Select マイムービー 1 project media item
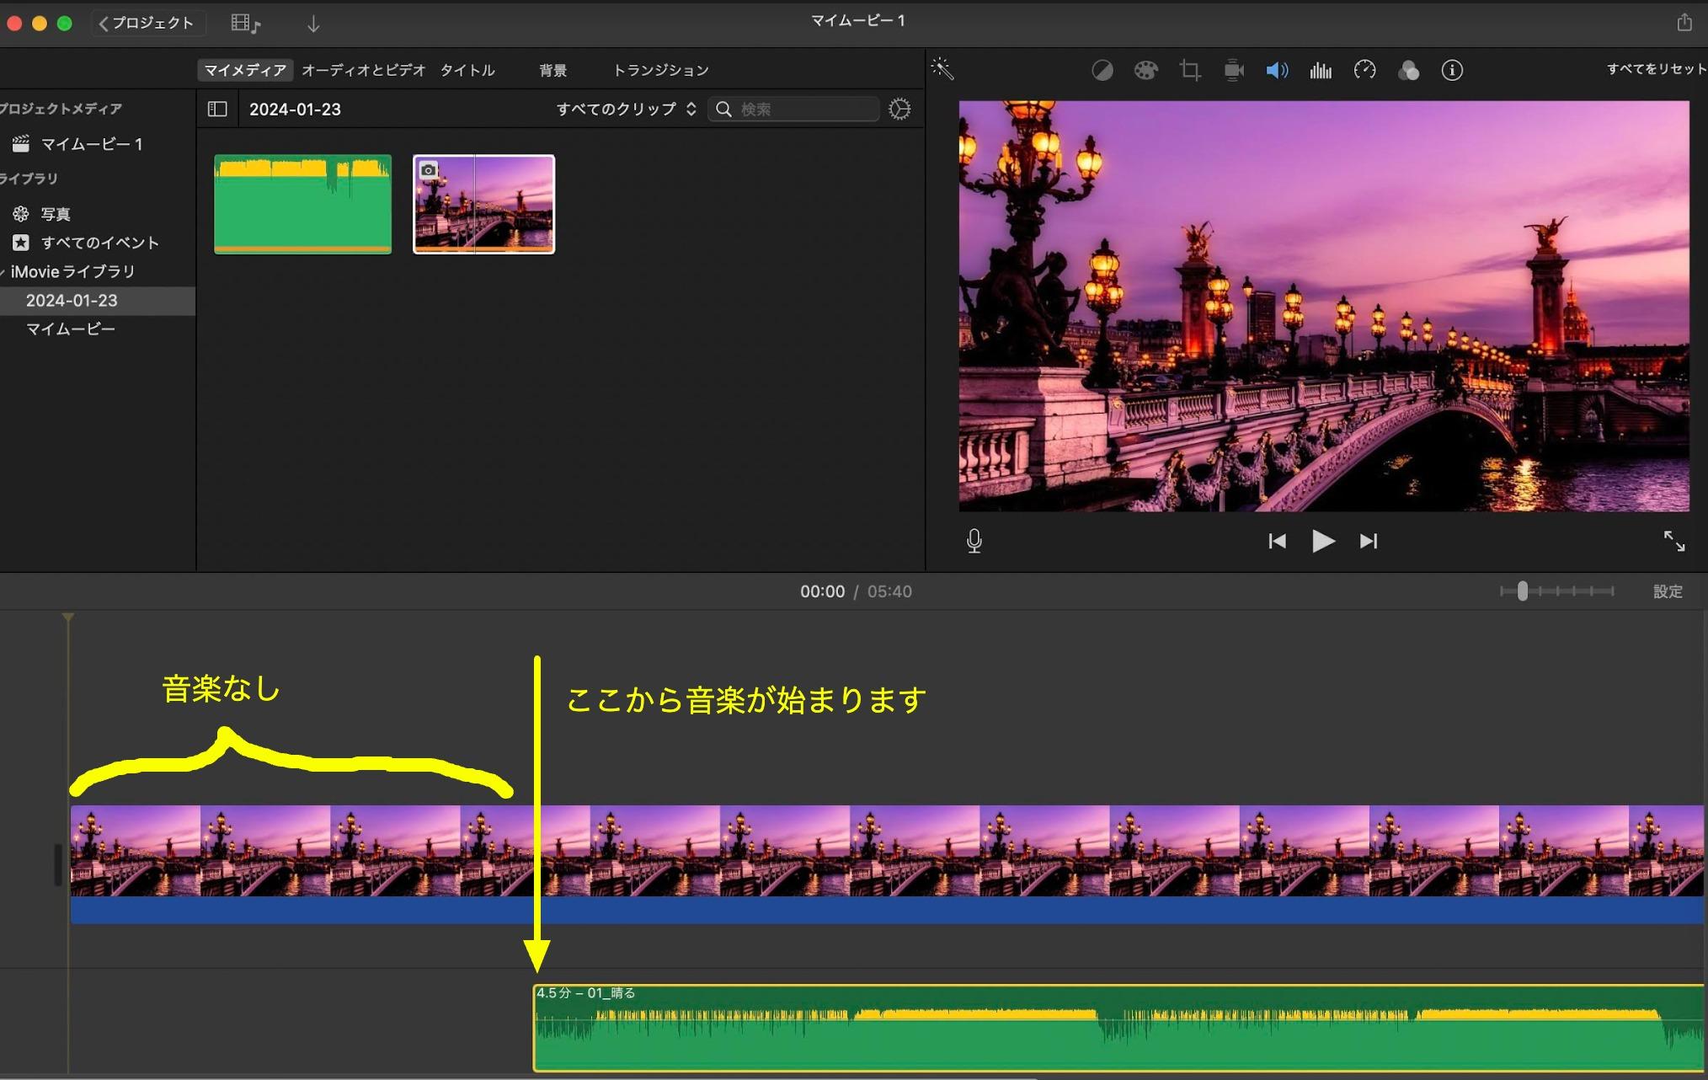Viewport: 1708px width, 1080px height. click(91, 144)
